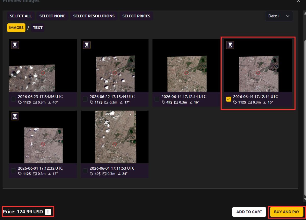The height and width of the screenshot is (220, 306).
Task: Switch to the IMAGES view tab
Action: click(x=16, y=28)
